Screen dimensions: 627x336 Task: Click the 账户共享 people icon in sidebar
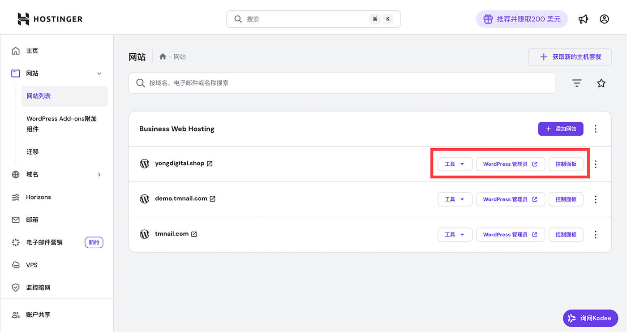click(16, 314)
